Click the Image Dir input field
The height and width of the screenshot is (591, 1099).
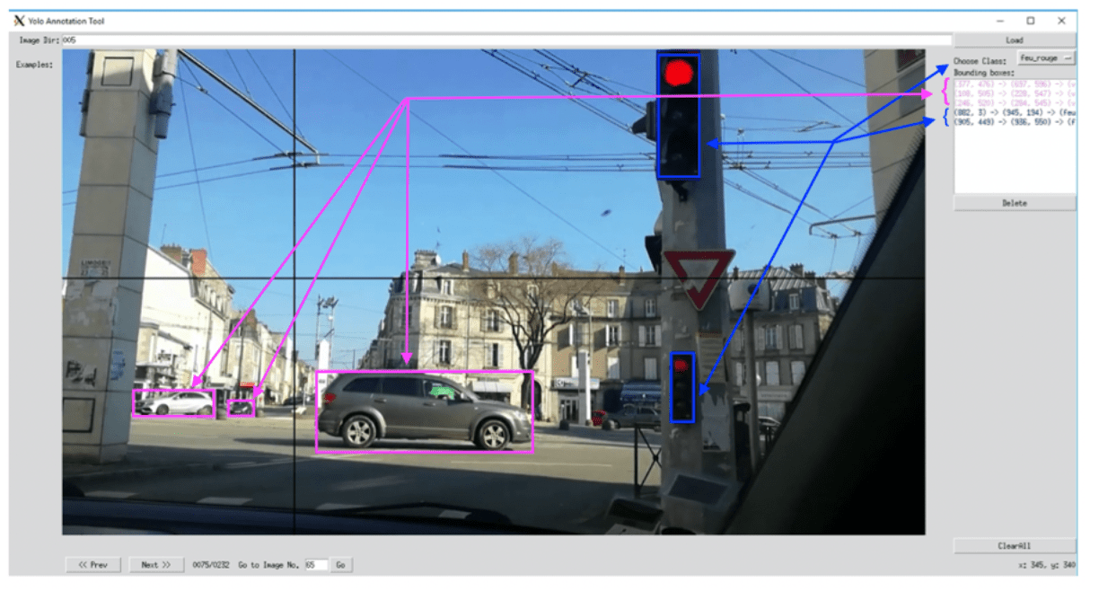pos(503,40)
